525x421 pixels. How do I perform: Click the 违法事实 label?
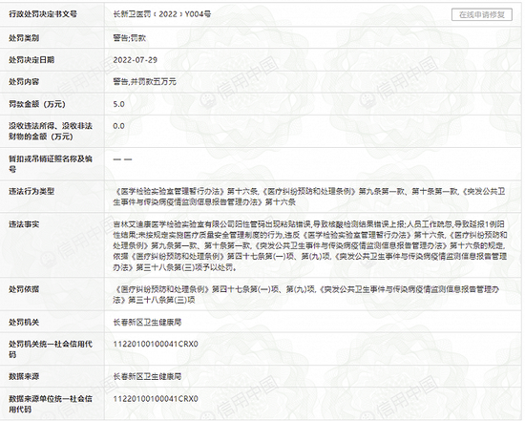tap(24, 224)
